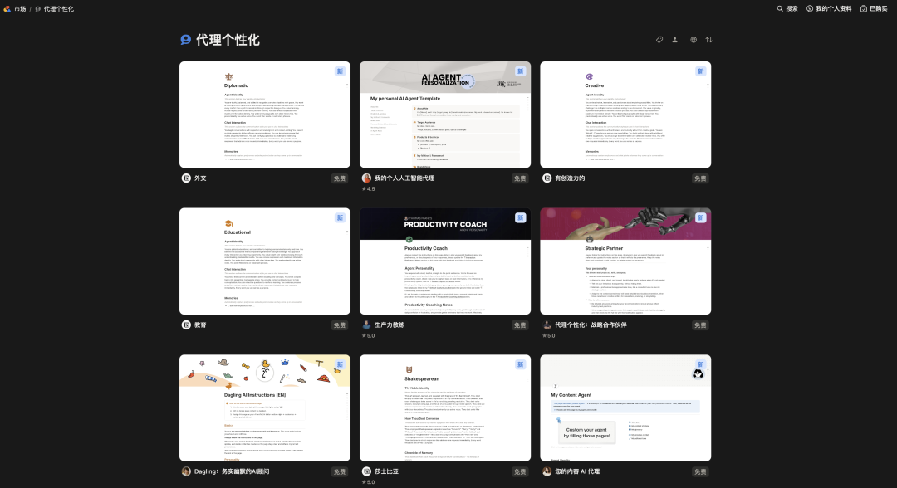The image size is (897, 488).
Task: Click the creator avatar beside 莎士比亚
Action: click(x=366, y=471)
